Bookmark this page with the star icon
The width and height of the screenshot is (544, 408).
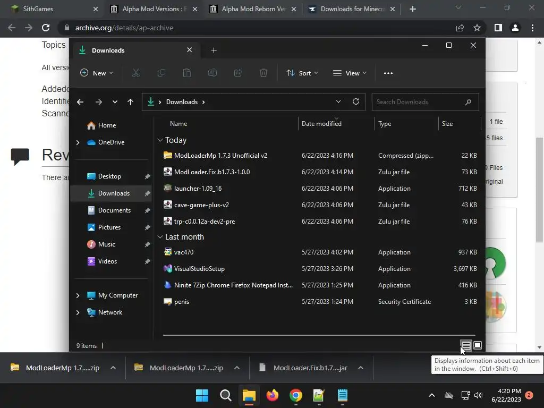point(477,28)
